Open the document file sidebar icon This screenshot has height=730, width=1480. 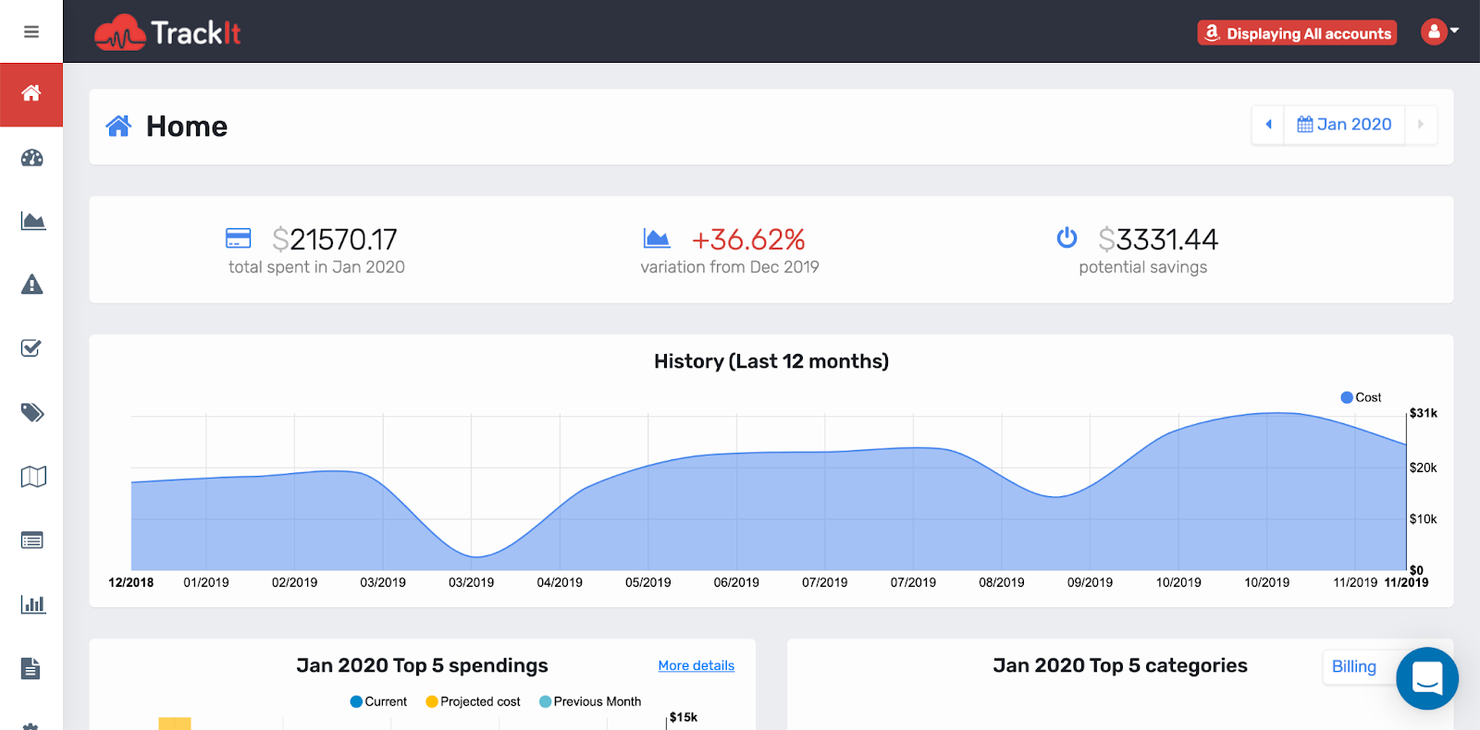tap(31, 668)
